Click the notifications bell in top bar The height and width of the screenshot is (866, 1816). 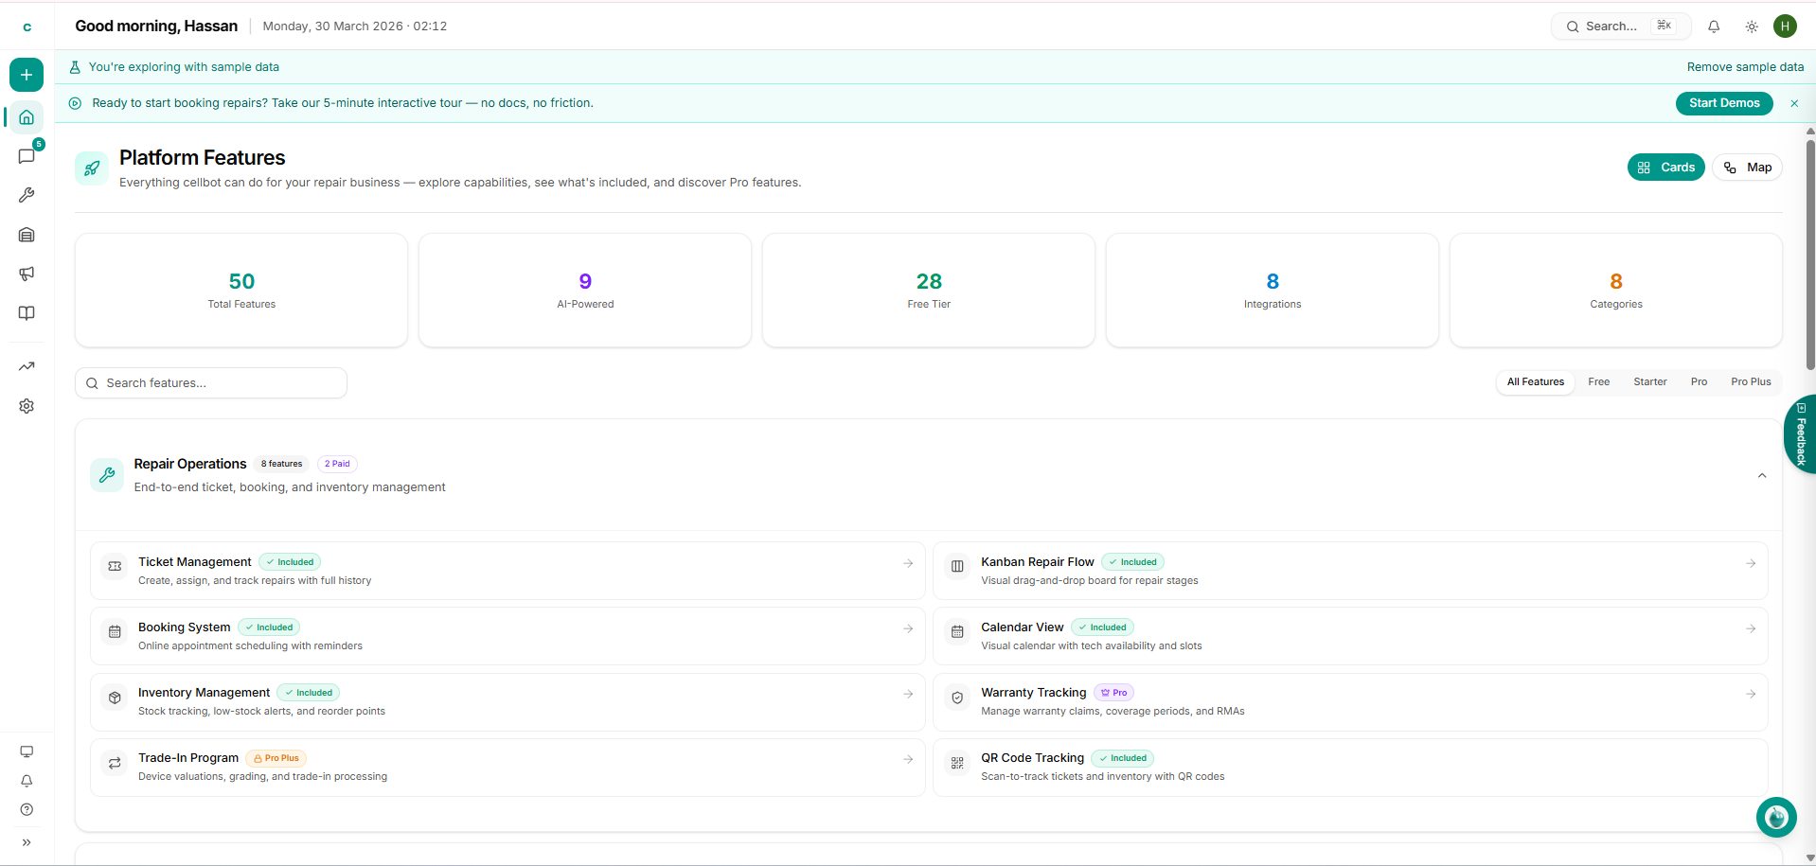1713,27
